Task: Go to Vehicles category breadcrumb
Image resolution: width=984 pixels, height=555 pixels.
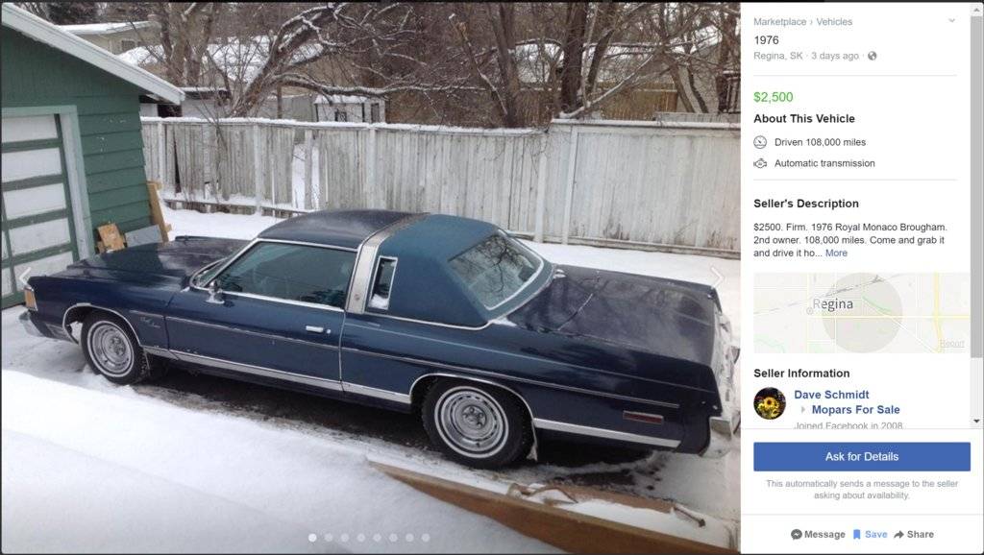Action: (x=834, y=21)
